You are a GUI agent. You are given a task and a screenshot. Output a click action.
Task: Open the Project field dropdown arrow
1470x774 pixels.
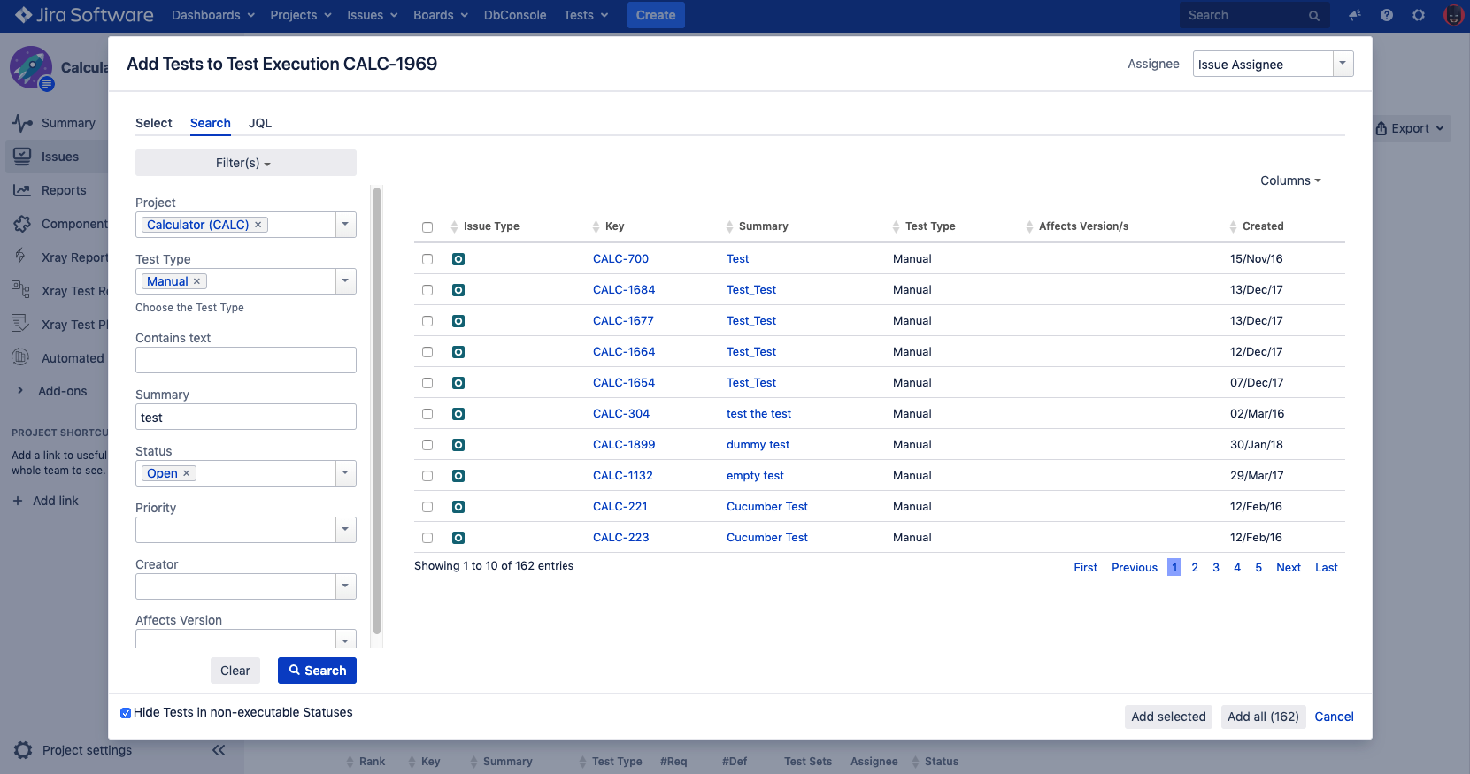pos(346,225)
